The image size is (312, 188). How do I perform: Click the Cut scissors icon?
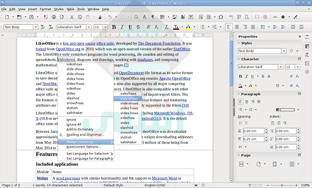pyautogui.click(x=72, y=17)
